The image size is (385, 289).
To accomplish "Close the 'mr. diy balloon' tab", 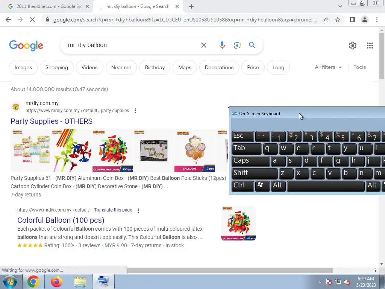I will click(x=177, y=6).
